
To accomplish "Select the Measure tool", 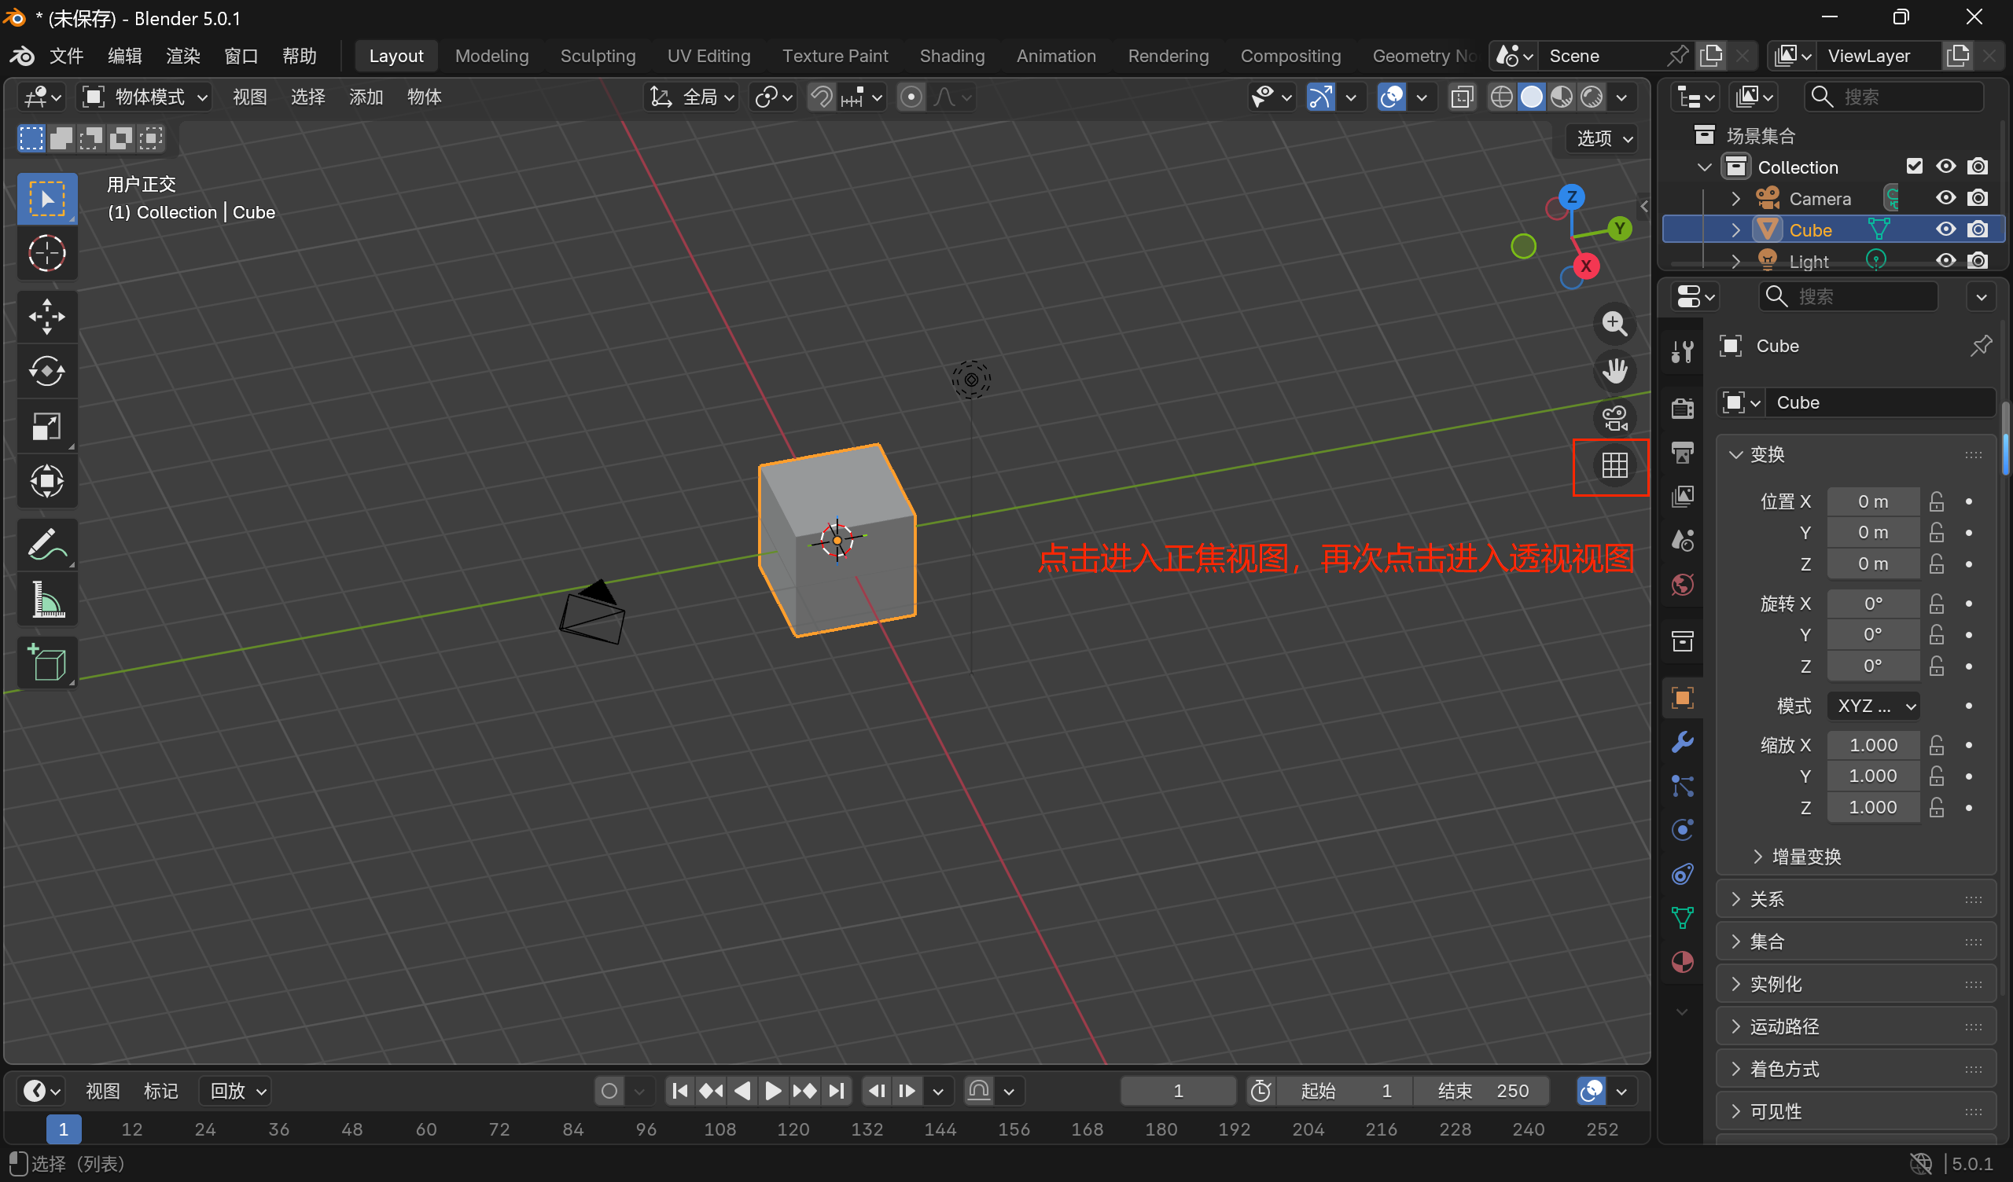I will coord(46,600).
